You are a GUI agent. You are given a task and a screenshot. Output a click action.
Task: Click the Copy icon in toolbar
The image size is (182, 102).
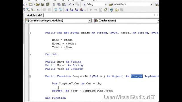pos(59,5)
